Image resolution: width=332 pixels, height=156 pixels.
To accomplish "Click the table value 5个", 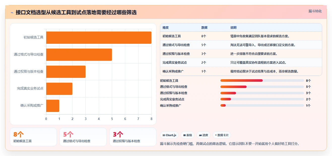I will point(204,45).
